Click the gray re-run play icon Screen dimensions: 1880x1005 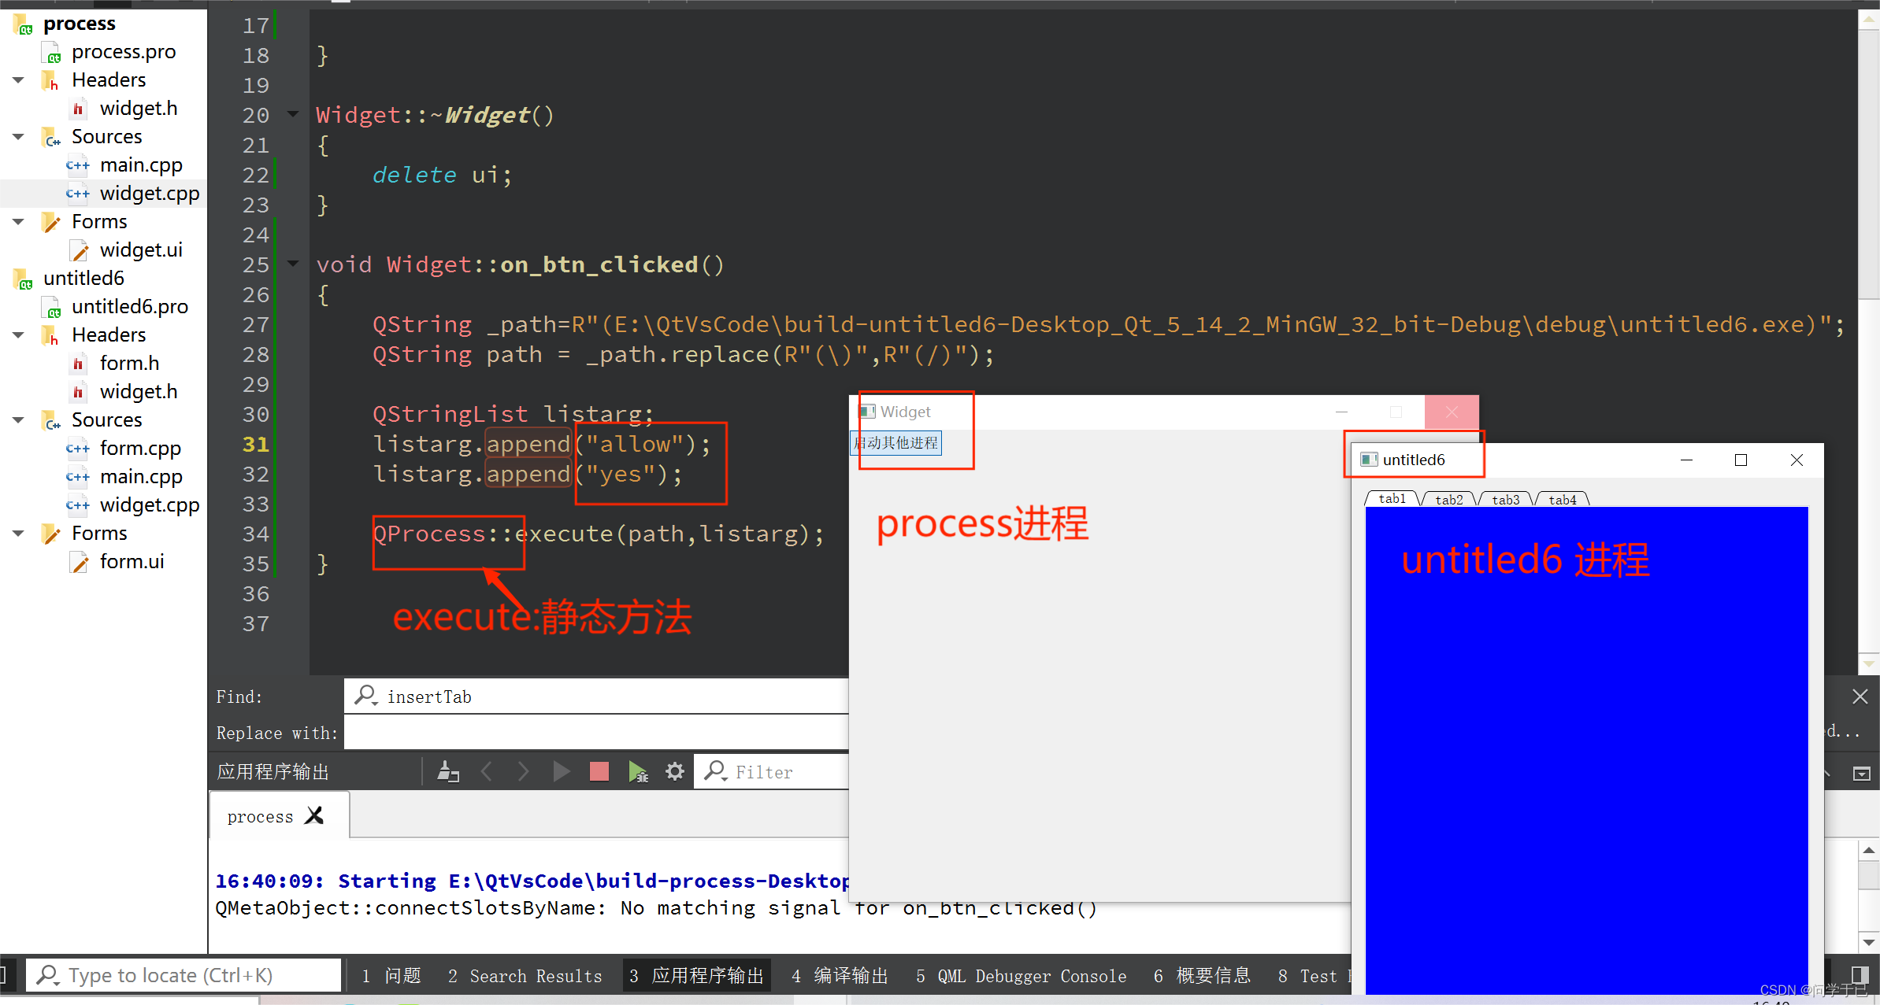[x=561, y=771]
